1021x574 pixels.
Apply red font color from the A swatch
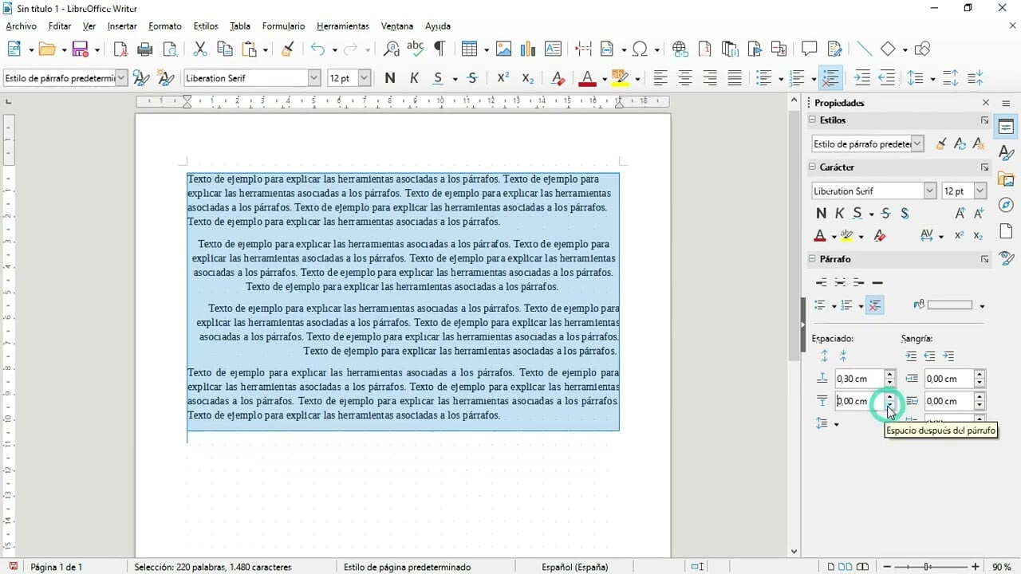coord(588,77)
